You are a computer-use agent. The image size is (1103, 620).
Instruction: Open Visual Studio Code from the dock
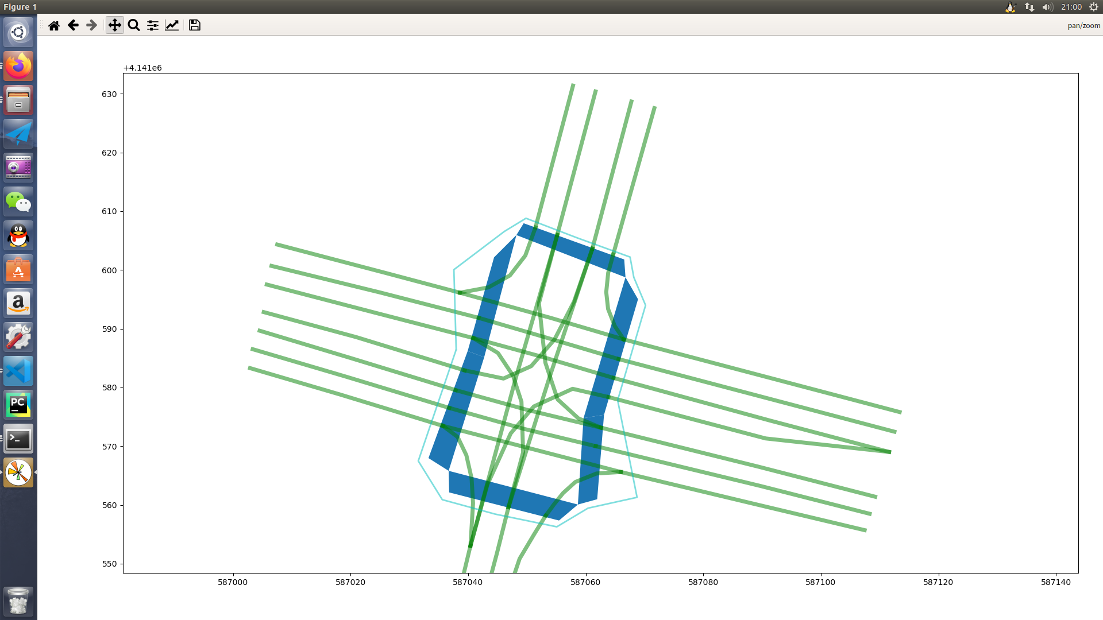[18, 371]
